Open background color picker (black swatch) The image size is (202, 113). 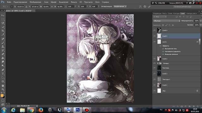tap(4, 97)
